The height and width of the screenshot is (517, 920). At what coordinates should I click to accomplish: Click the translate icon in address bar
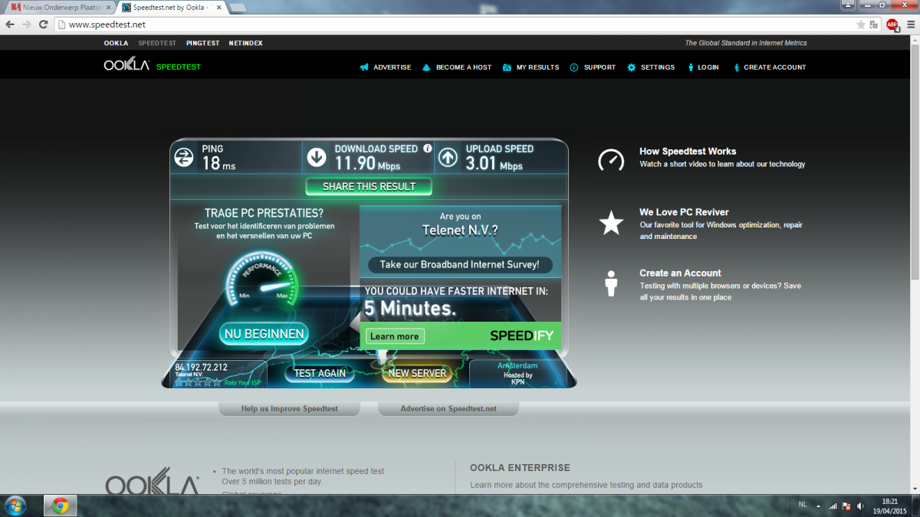(875, 25)
